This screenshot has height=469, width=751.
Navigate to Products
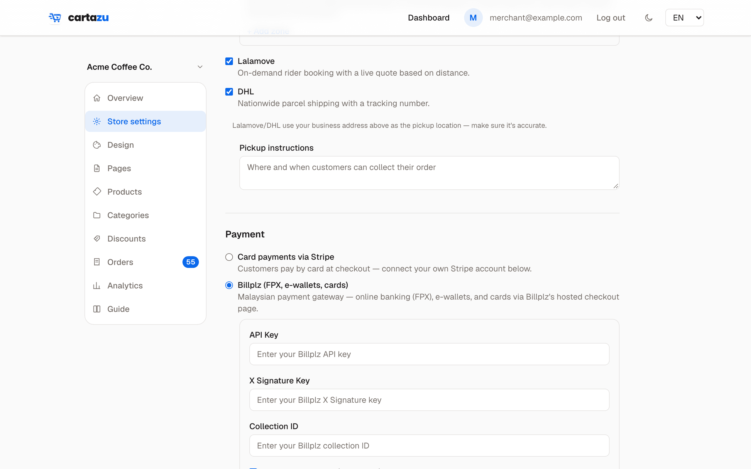coord(145,192)
